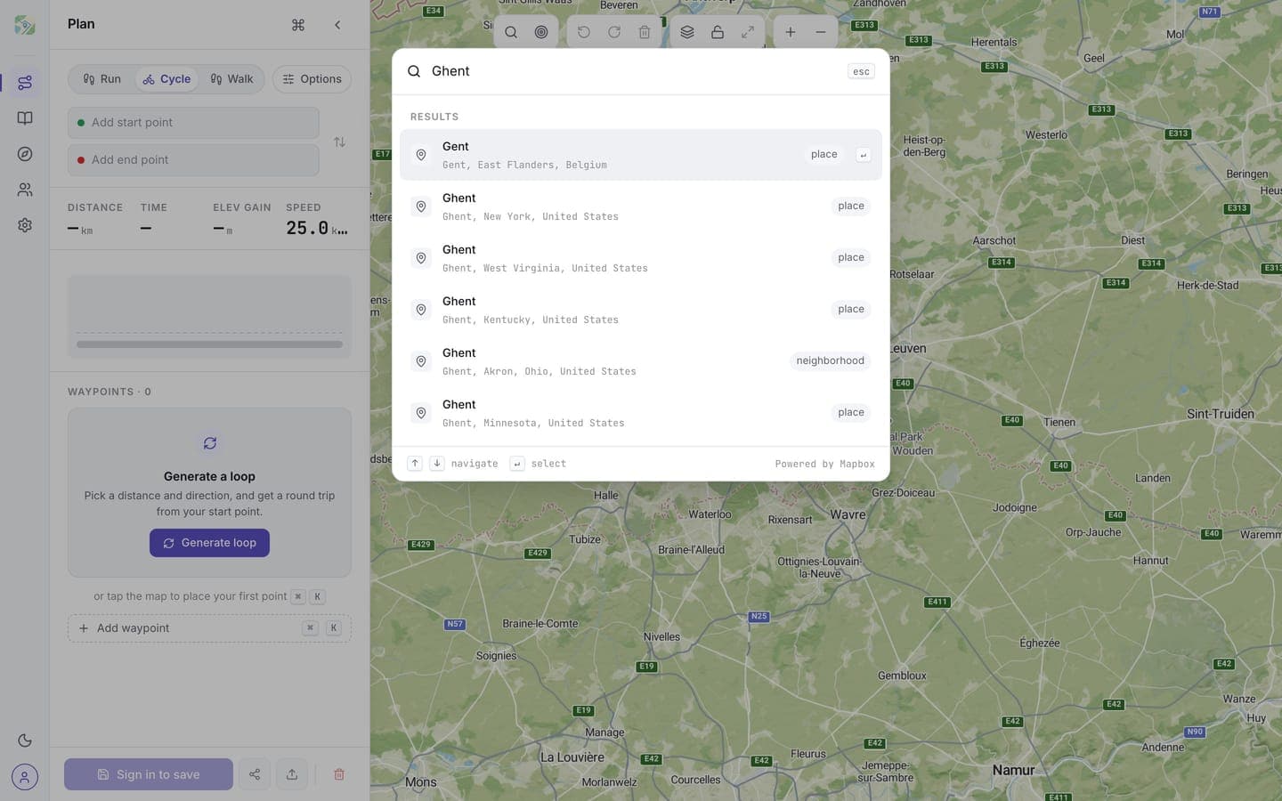
Task: Click the Sign in to save button
Action: click(149, 774)
